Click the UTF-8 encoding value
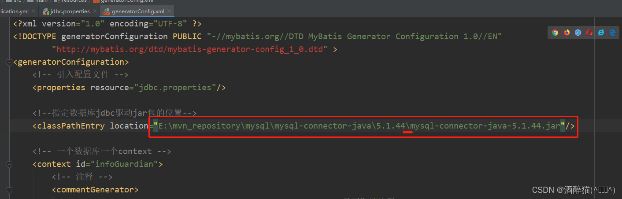Image resolution: width=622 pixels, height=199 pixels. click(x=170, y=24)
